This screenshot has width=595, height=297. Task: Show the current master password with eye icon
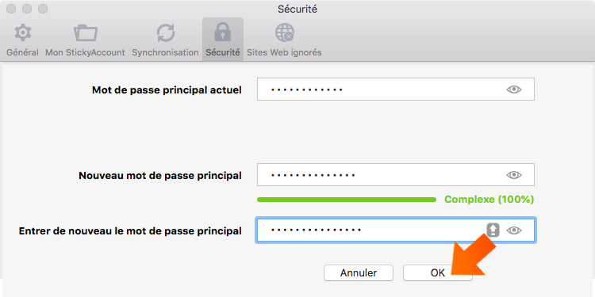pyautogui.click(x=514, y=89)
